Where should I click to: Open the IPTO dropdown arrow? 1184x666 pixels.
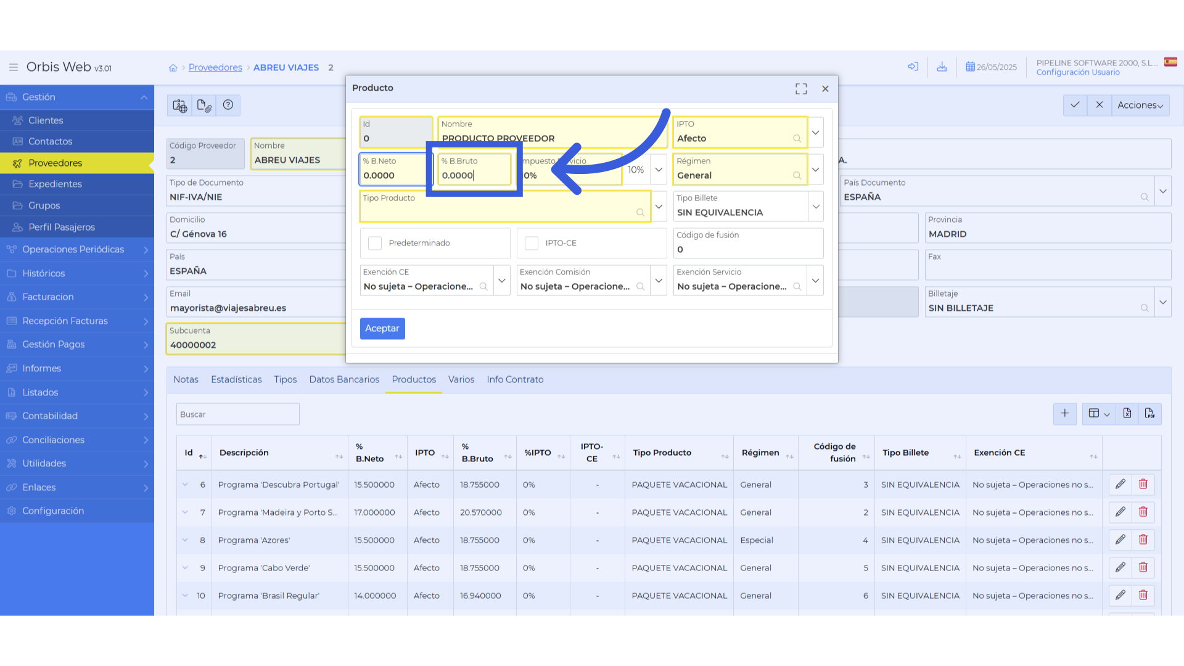pyautogui.click(x=816, y=133)
